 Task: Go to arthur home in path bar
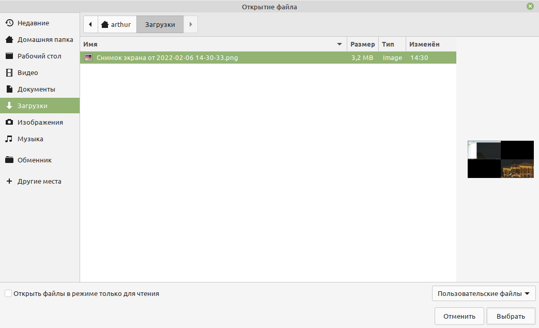(x=116, y=24)
